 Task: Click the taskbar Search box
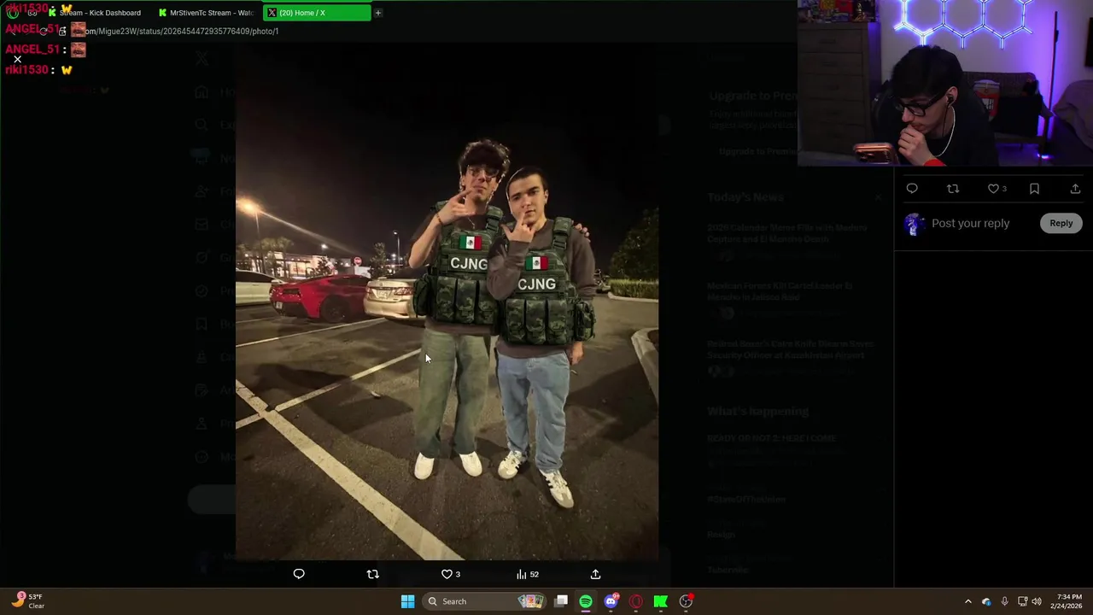484,601
